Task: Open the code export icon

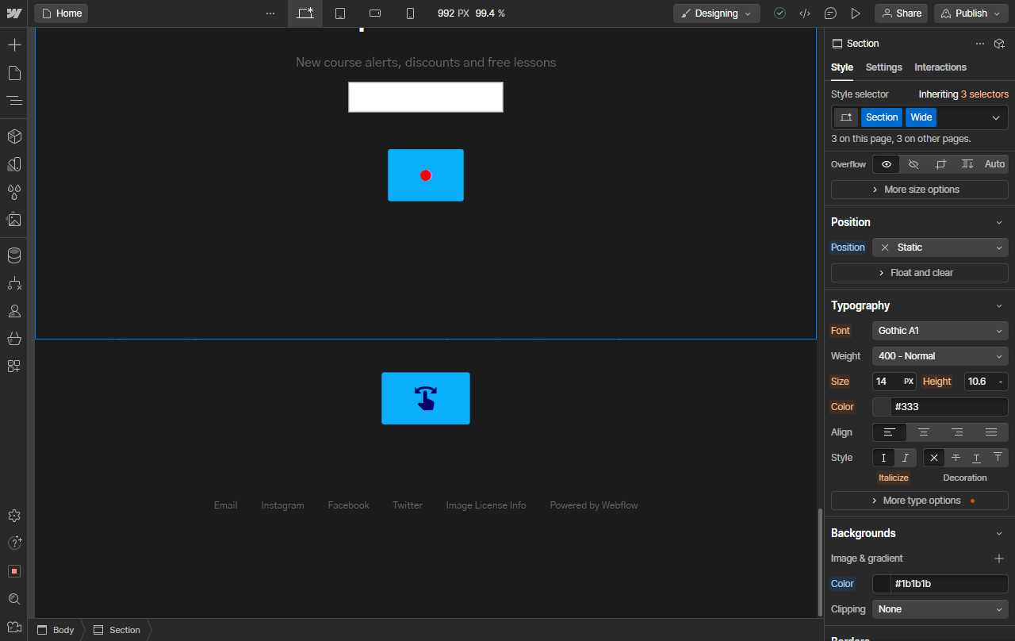Action: tap(805, 13)
